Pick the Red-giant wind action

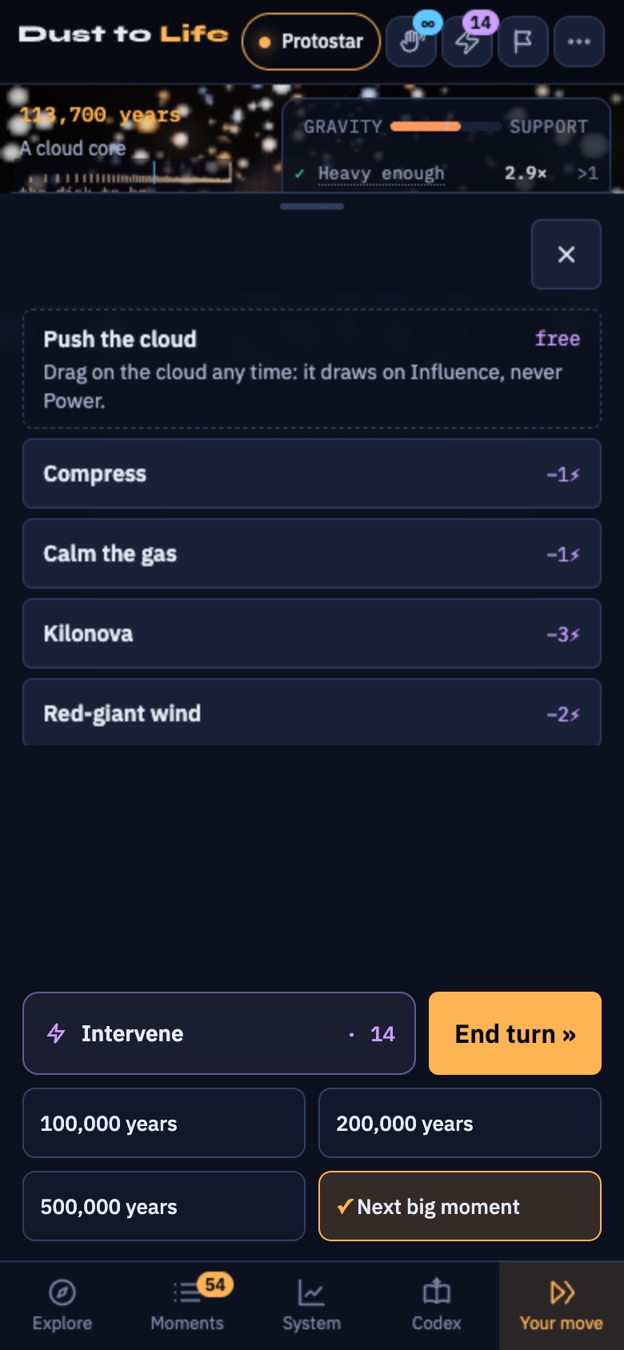[x=312, y=713]
